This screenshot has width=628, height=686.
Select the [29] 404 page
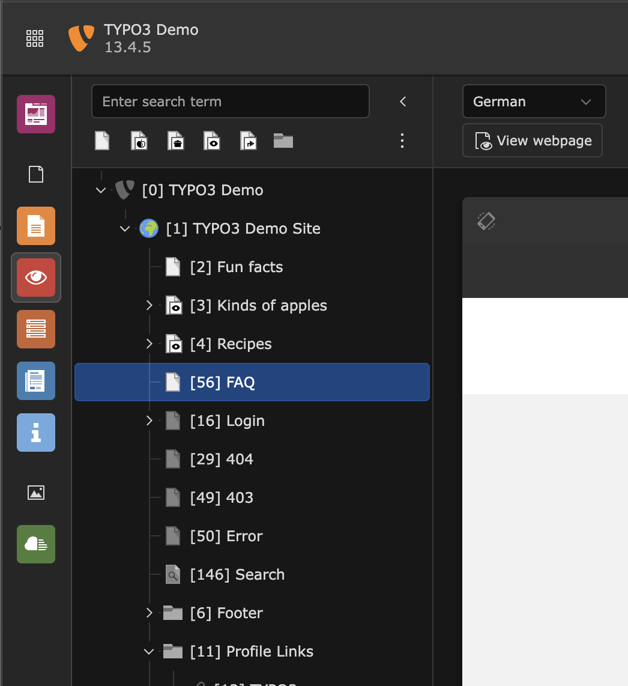(222, 460)
